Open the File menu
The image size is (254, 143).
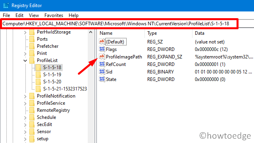pyautogui.click(x=6, y=15)
